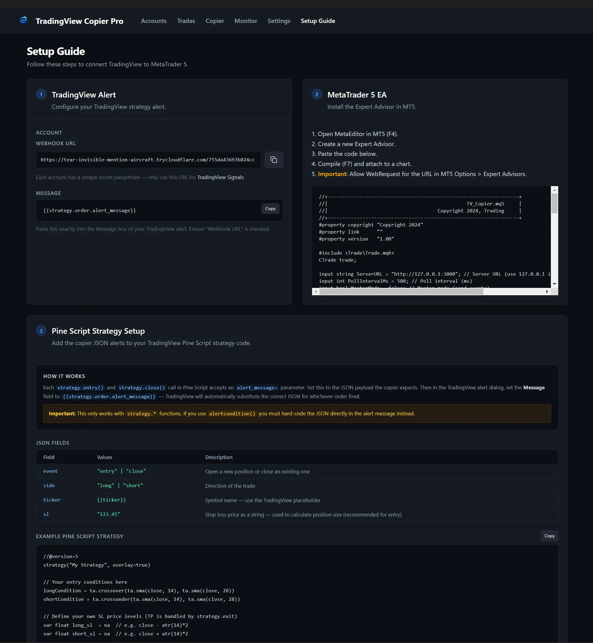Click the '"123.45"' value cell
Image resolution: width=593 pixels, height=643 pixels.
[x=108, y=514]
